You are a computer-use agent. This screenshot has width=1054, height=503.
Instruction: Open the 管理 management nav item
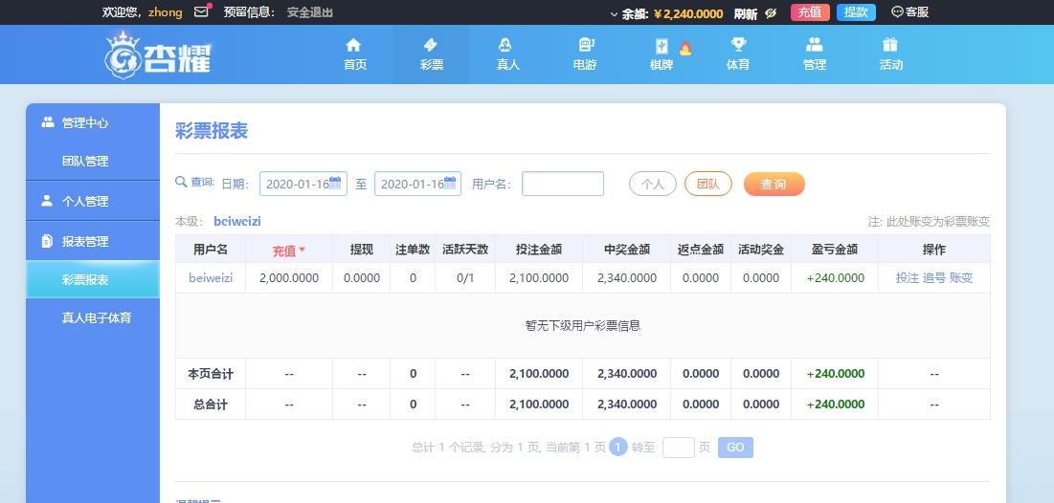tap(815, 55)
